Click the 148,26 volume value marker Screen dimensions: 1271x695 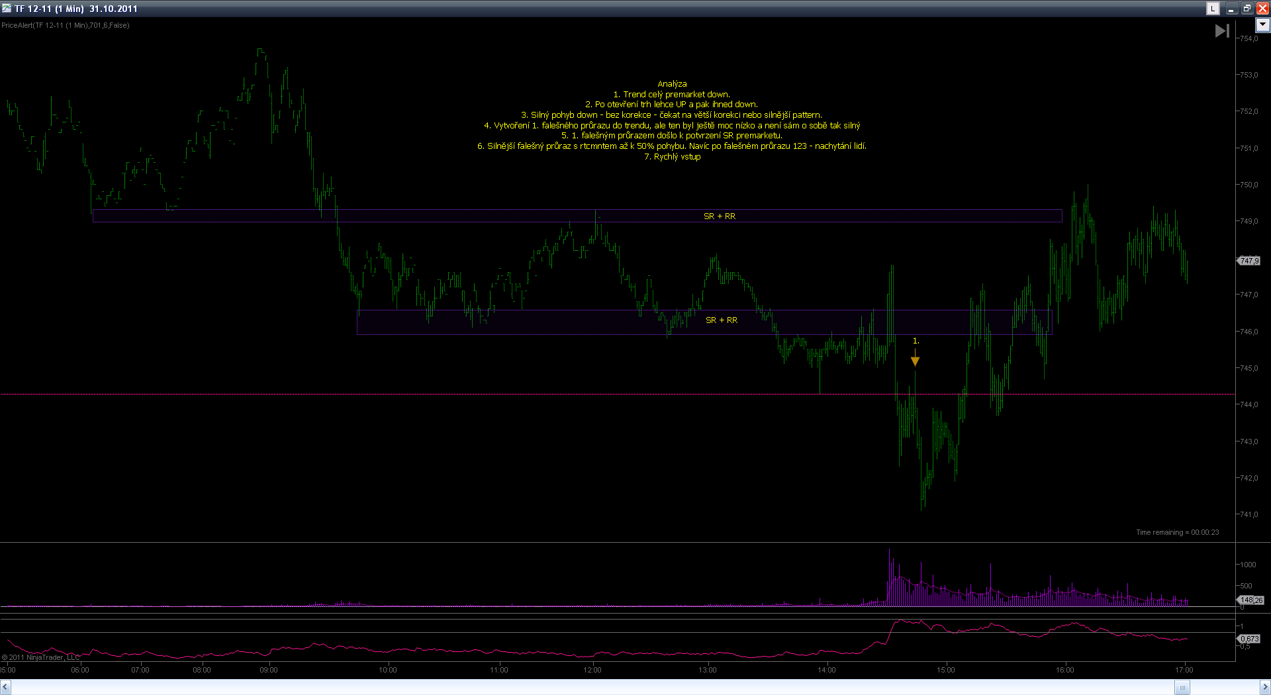1250,600
